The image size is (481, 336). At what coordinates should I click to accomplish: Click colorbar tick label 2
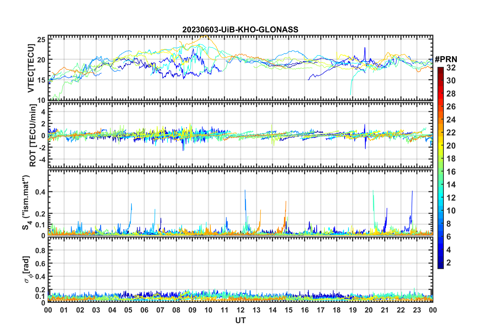pyautogui.click(x=449, y=262)
